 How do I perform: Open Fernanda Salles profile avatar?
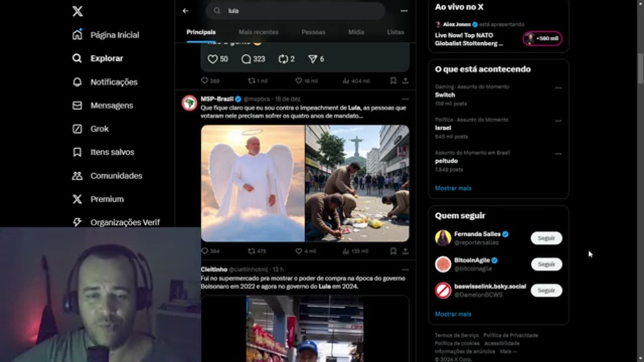443,238
